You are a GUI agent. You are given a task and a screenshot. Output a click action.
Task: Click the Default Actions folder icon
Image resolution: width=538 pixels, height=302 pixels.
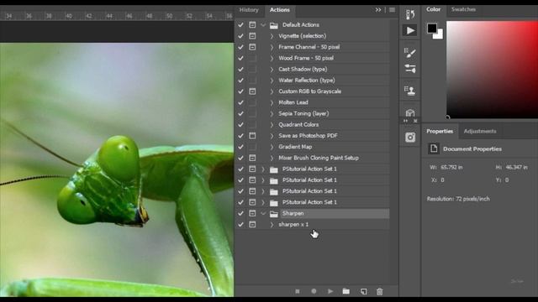tap(274, 25)
